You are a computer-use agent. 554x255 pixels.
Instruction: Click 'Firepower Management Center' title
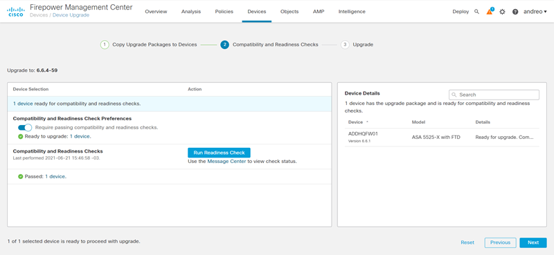[81, 7]
